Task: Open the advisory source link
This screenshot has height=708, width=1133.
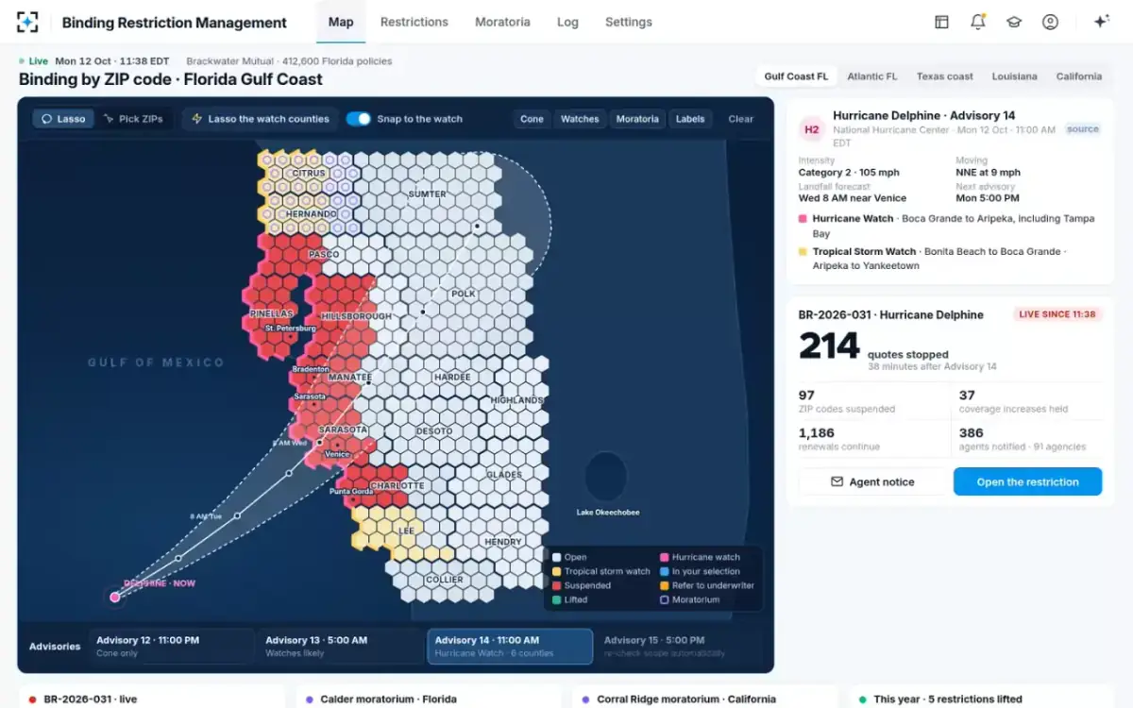Action: pos(1083,129)
